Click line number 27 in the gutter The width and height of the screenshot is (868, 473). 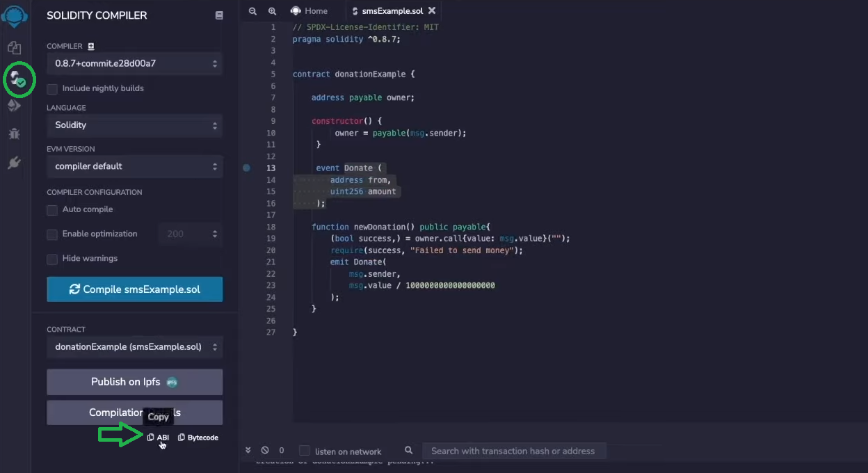coord(271,332)
